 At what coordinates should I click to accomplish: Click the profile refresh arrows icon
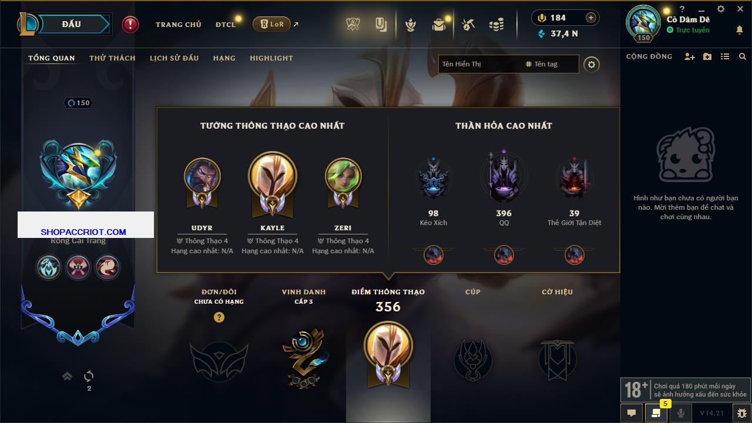89,376
